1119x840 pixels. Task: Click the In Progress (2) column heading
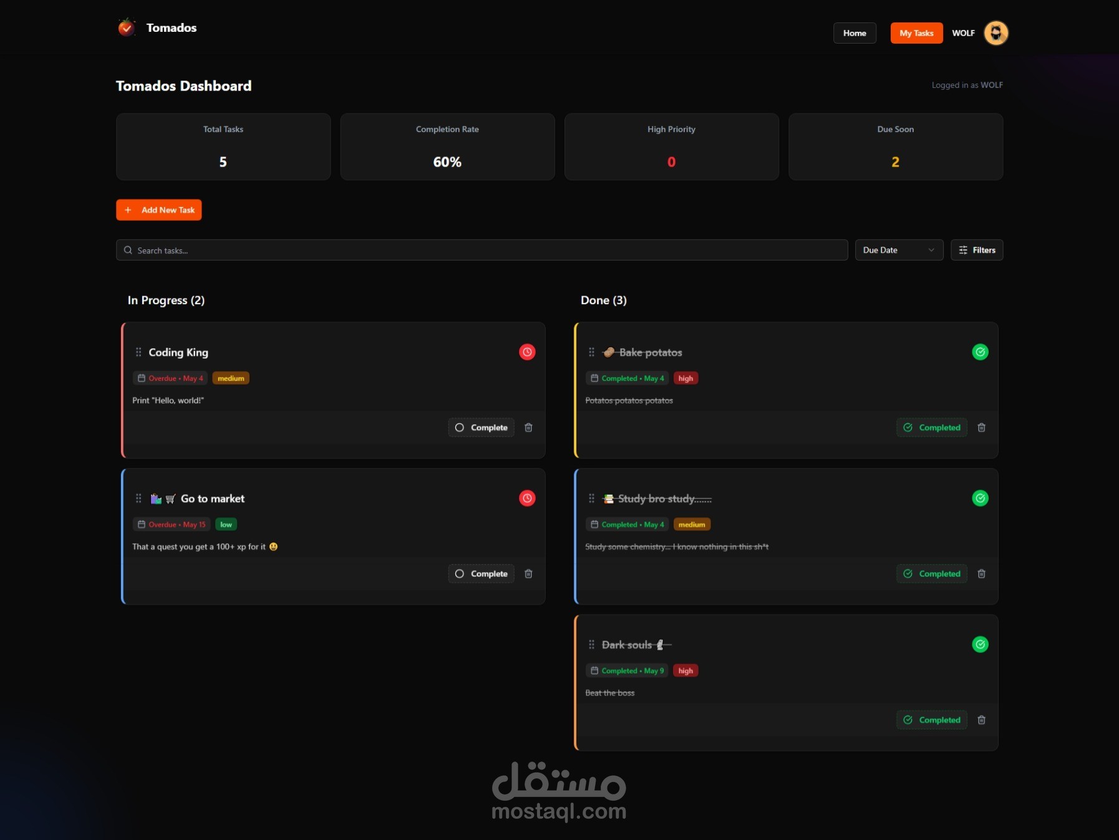point(166,300)
